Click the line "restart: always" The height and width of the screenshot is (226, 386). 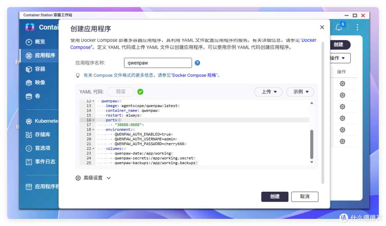[x=122, y=115]
